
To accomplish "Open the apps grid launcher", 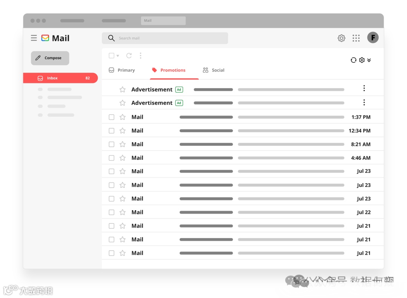I will click(356, 38).
